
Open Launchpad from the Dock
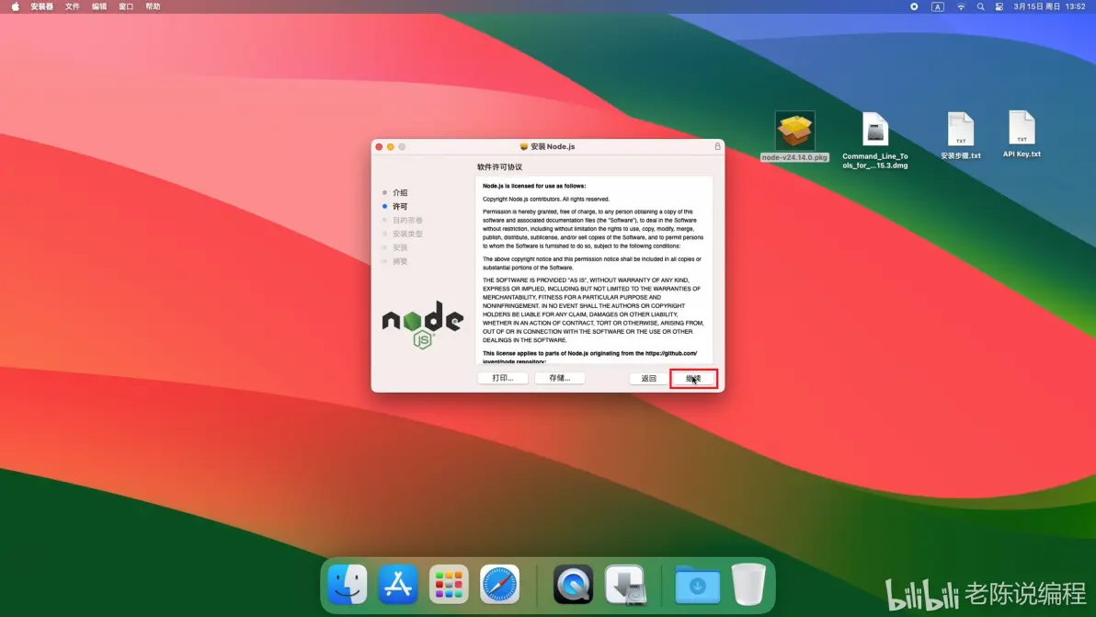[x=449, y=584]
